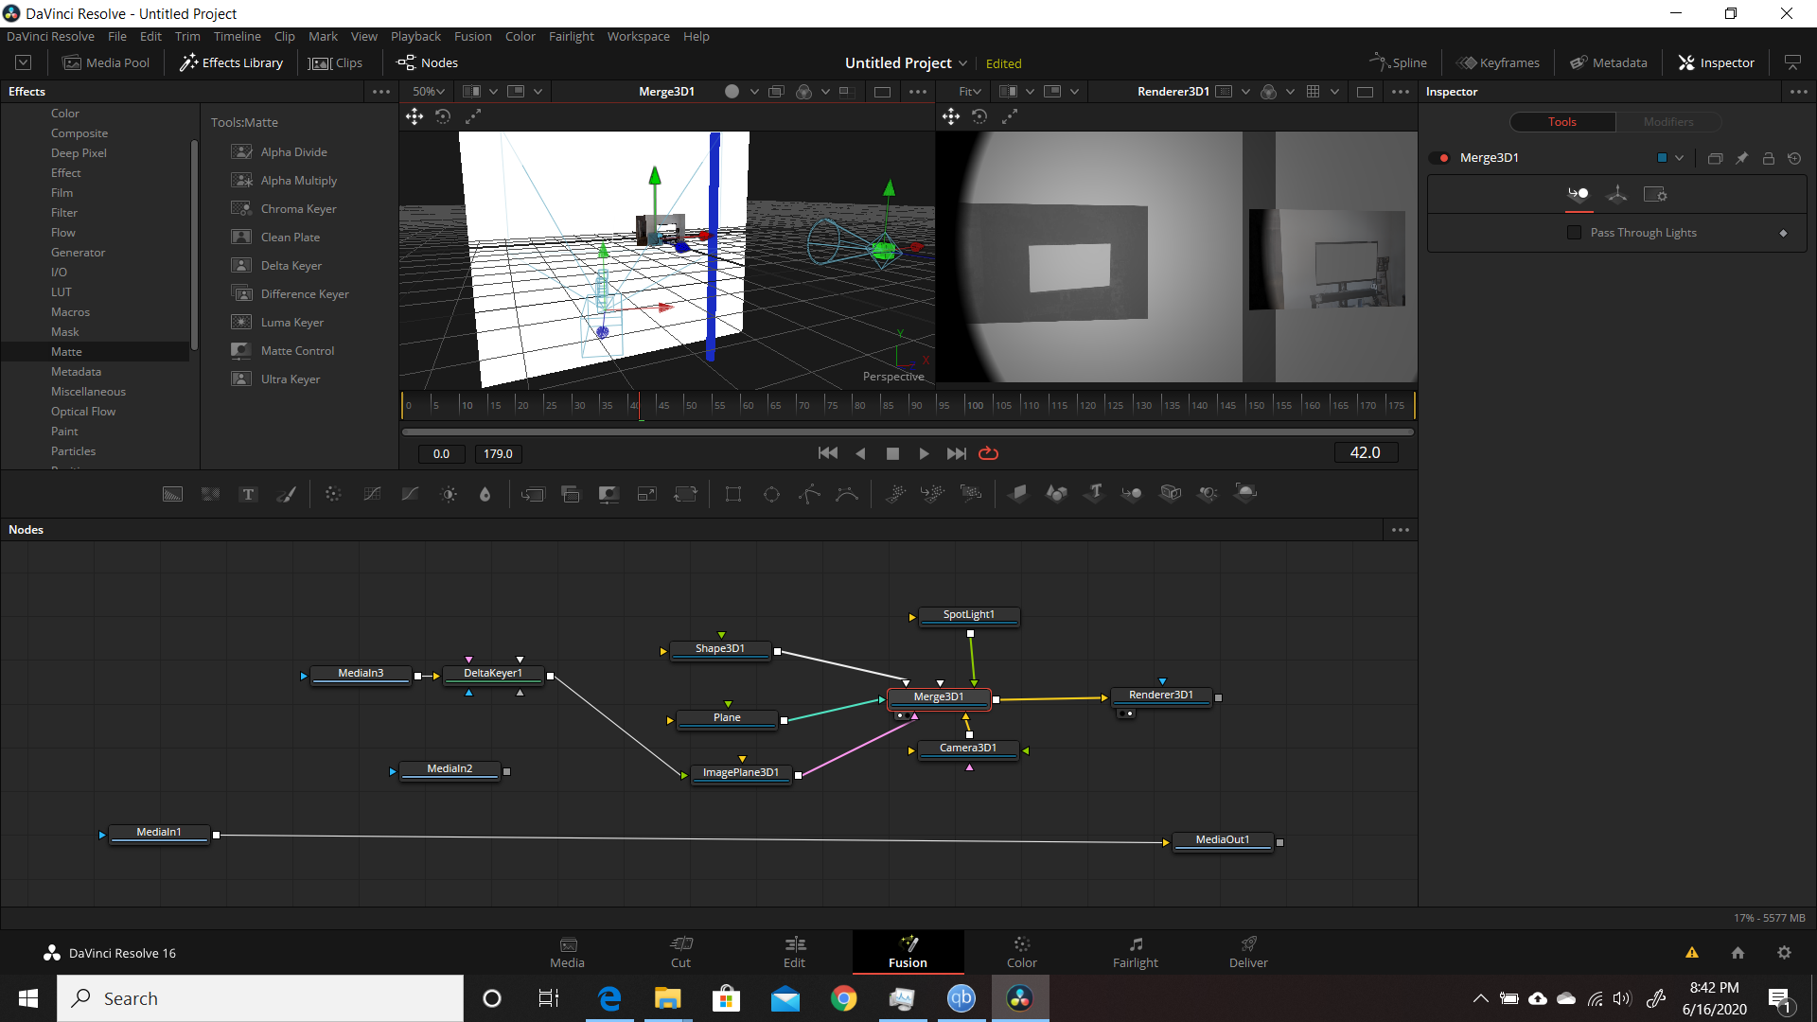This screenshot has width=1817, height=1022.
Task: Select the Text+ tool icon
Action: (248, 494)
